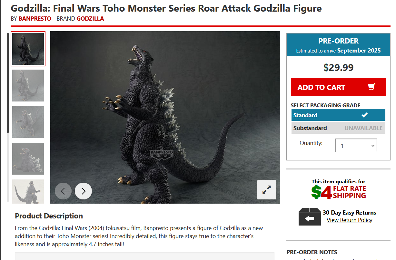Open View Return Policy link
The width and height of the screenshot is (396, 260).
[x=349, y=220]
